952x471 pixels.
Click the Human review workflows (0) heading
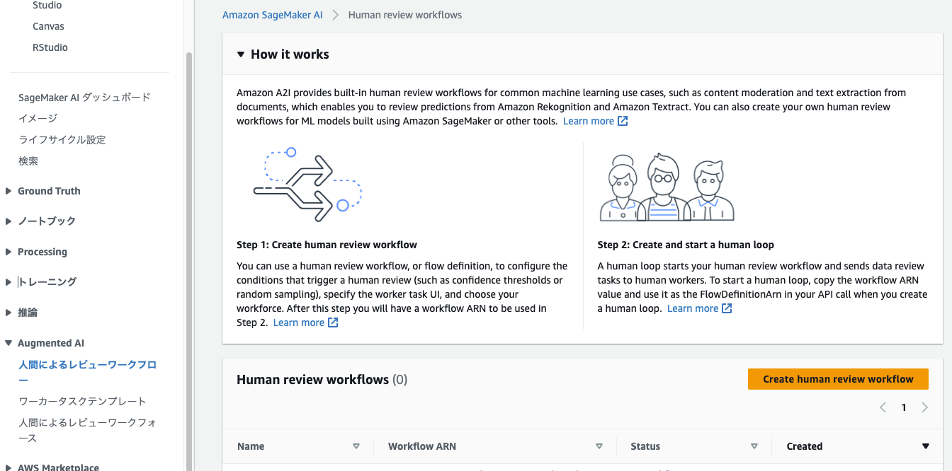322,380
